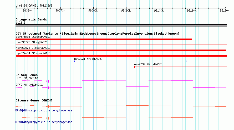Click the second OMIM disease gene orange track
The image size is (234, 130).
(x=121, y=118)
